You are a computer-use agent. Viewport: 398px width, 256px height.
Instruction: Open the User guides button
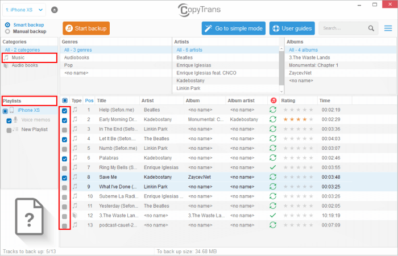292,28
